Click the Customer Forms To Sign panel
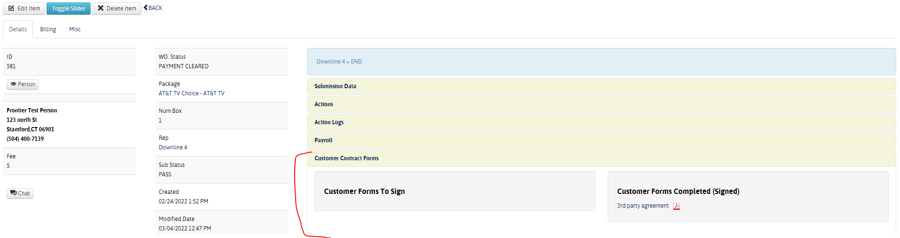This screenshot has width=900, height=238. pos(454,192)
